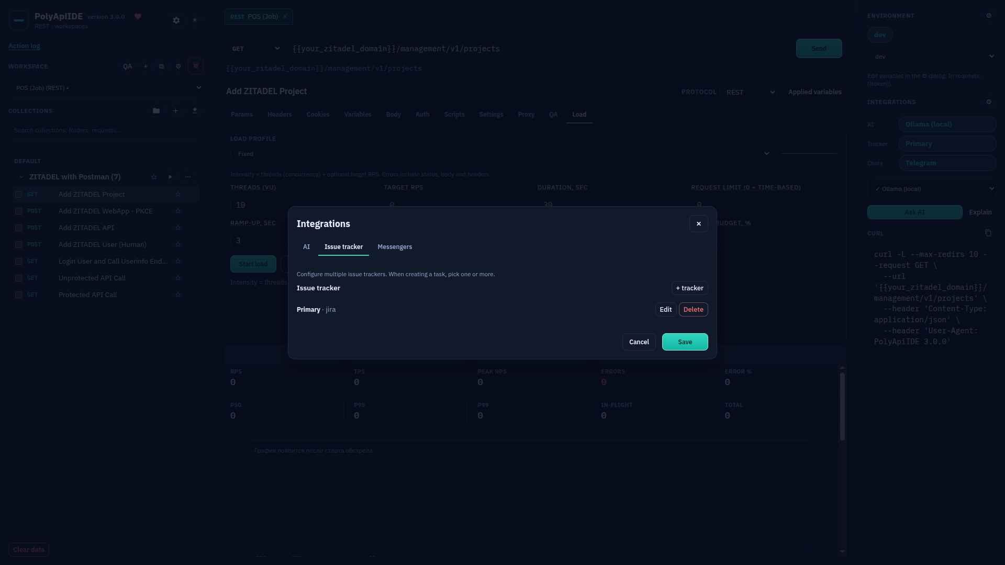This screenshot has height=565, width=1005.
Task: Switch to AI tab in Integrations
Action: tap(306, 247)
